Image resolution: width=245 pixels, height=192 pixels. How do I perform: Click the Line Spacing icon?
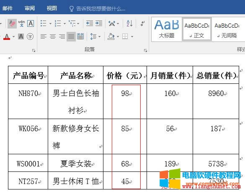tap(93, 36)
